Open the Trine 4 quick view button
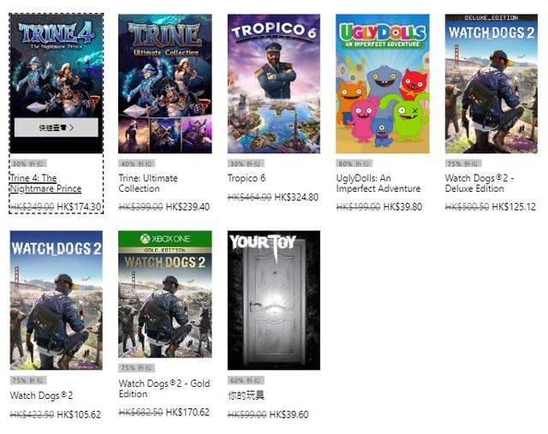The width and height of the screenshot is (548, 434). coord(57,128)
